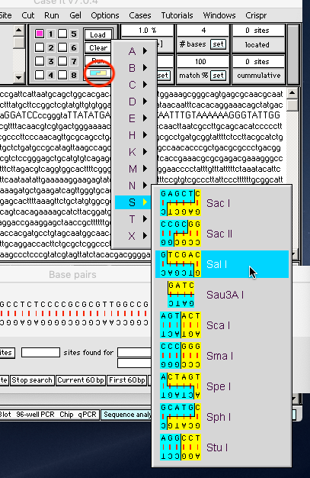
Task: Open the enzyme selector icon below Run
Action: [x=98, y=73]
